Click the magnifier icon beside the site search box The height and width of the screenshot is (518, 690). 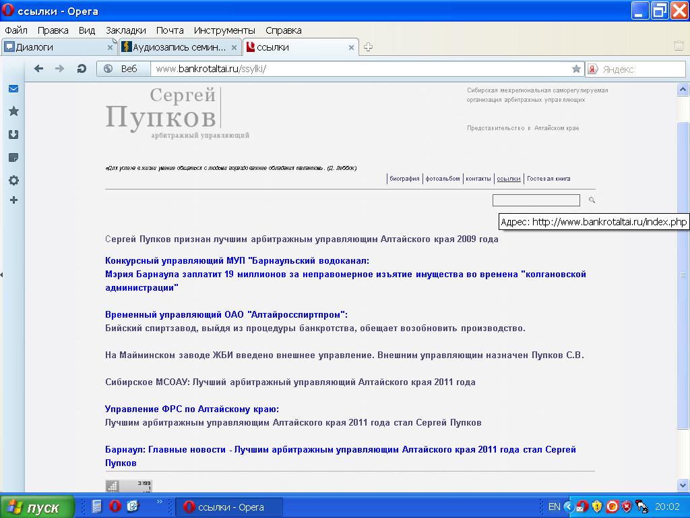[x=592, y=200]
